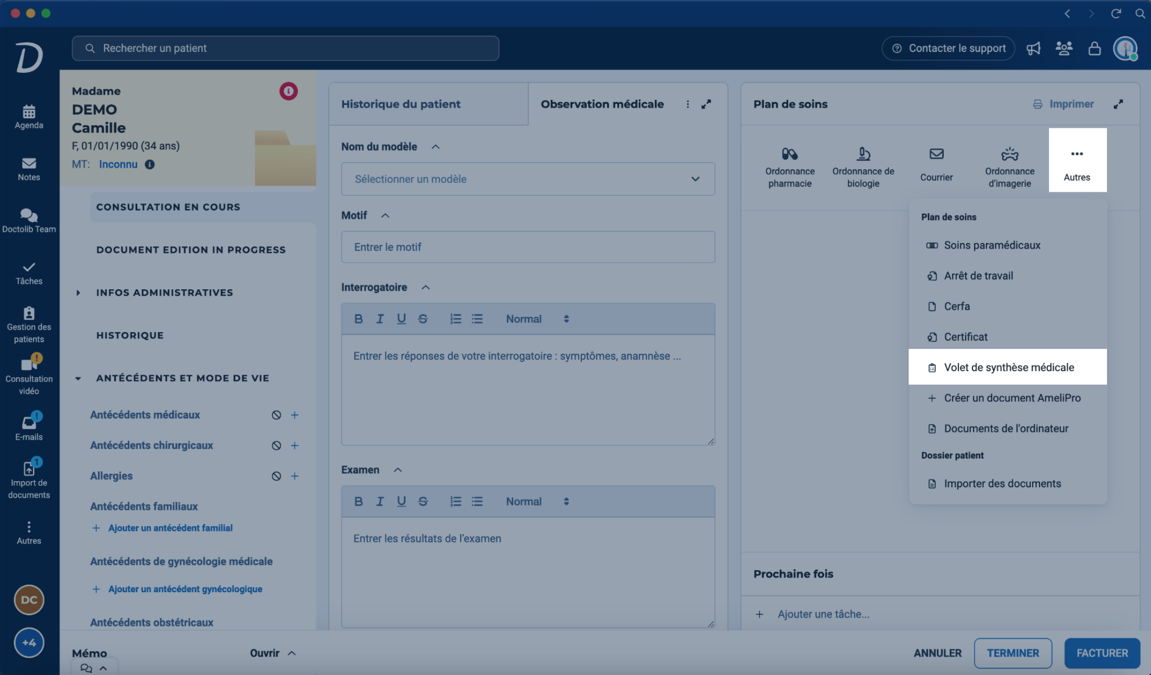
Task: Open Gestion des patients
Action: point(29,324)
